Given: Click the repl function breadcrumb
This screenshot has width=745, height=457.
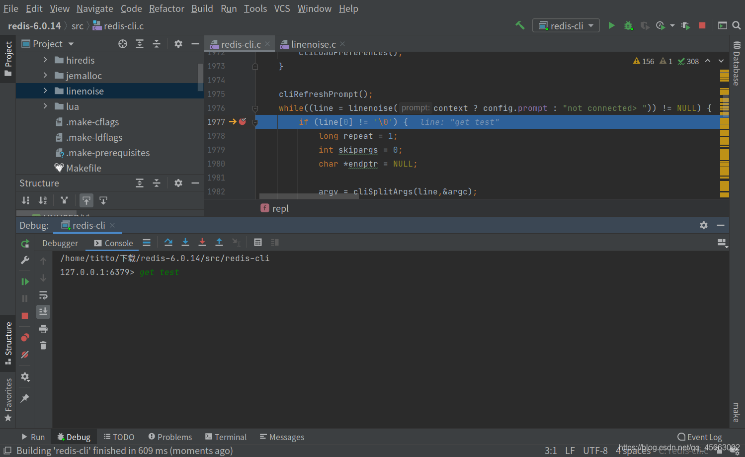Looking at the screenshot, I should (274, 208).
